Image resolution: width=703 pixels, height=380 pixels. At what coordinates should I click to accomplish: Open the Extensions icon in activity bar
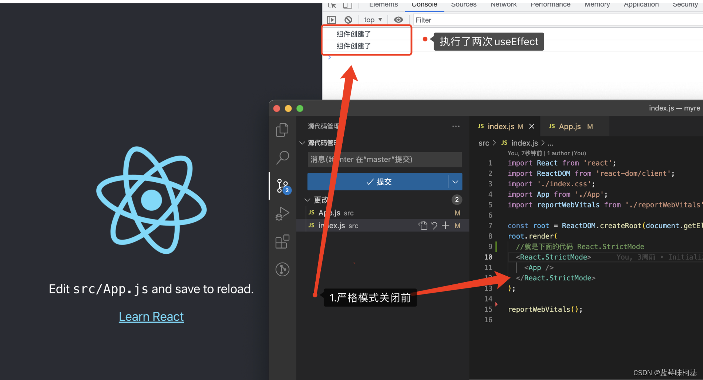click(x=282, y=241)
